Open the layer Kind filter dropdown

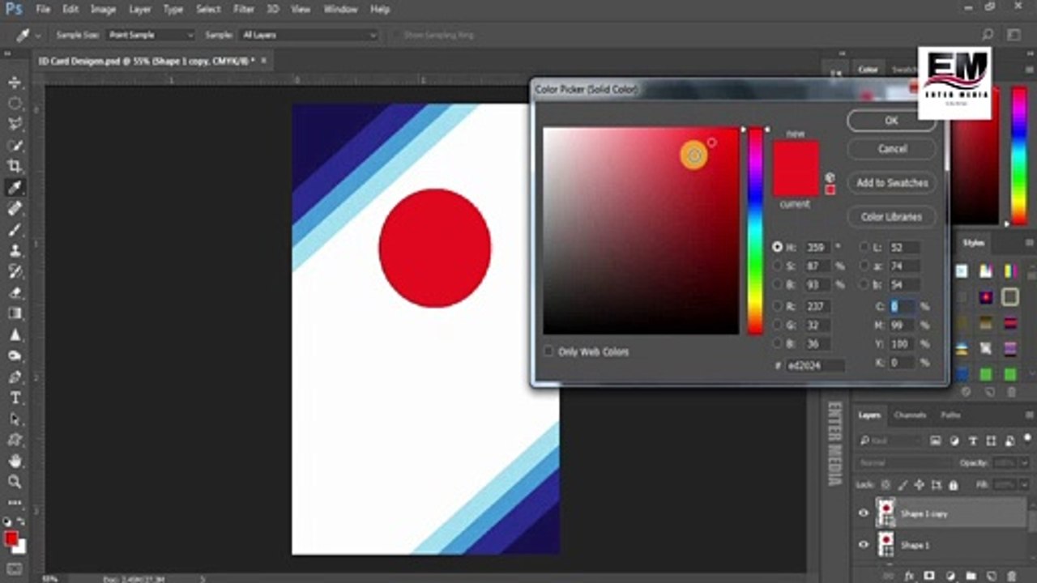tap(890, 440)
